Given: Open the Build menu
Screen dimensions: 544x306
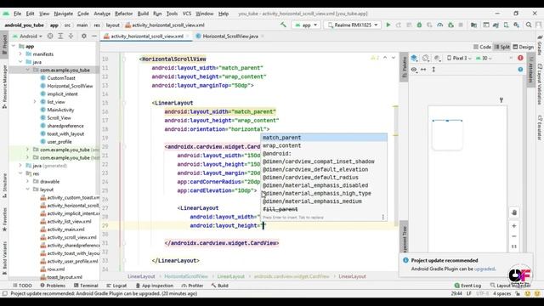Looking at the screenshot, I should [x=143, y=14].
